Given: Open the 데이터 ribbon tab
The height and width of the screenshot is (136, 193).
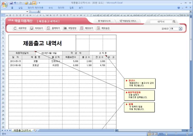Looking at the screenshot, I should tap(61, 8).
